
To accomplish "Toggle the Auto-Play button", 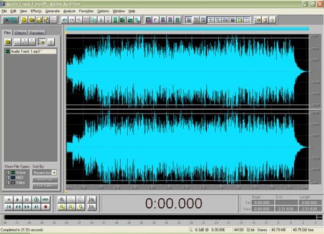I will [x=45, y=179].
